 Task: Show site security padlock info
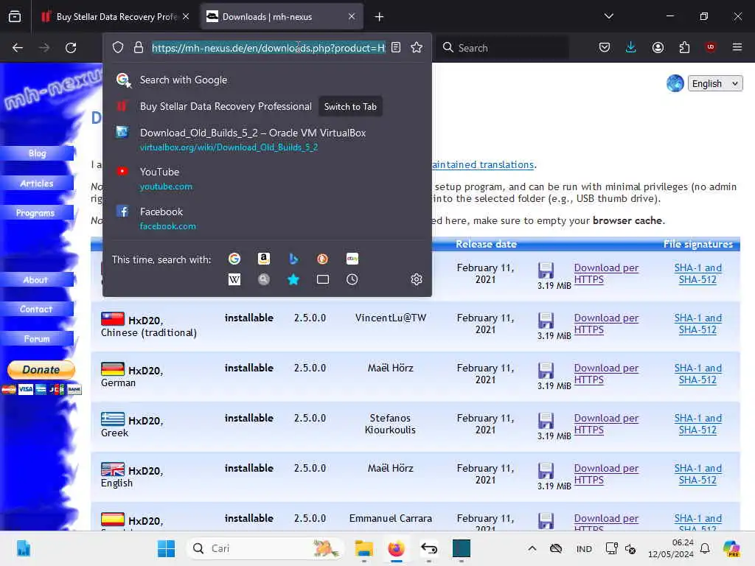pos(139,48)
